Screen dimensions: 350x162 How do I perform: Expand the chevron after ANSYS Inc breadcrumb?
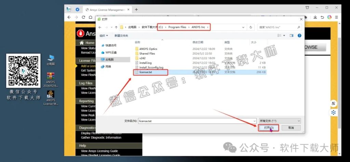(x=208, y=27)
